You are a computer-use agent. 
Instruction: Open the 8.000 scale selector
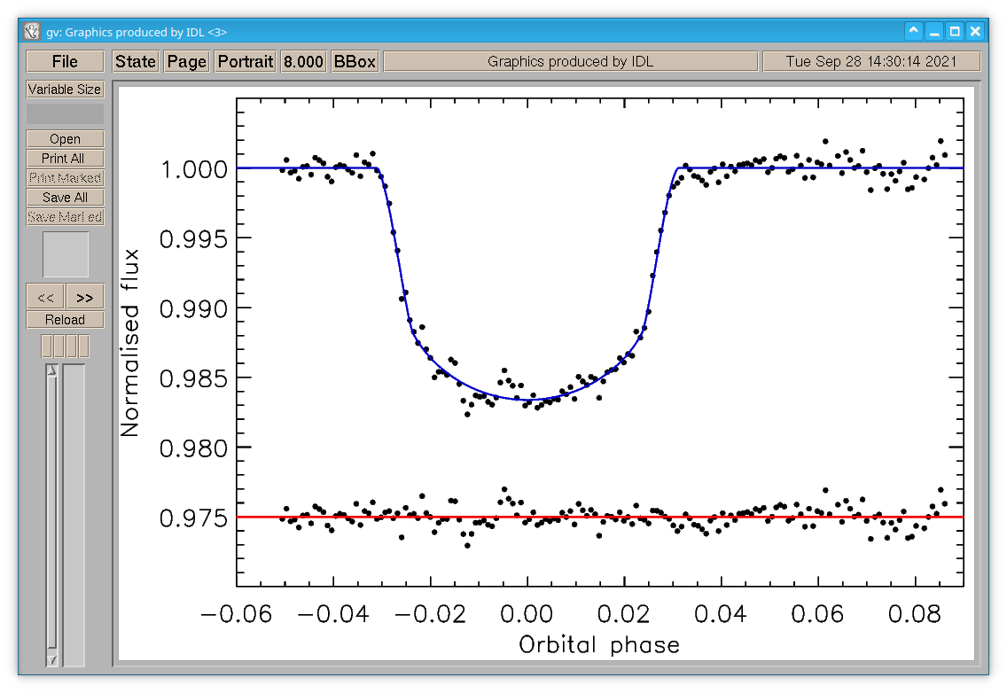304,62
